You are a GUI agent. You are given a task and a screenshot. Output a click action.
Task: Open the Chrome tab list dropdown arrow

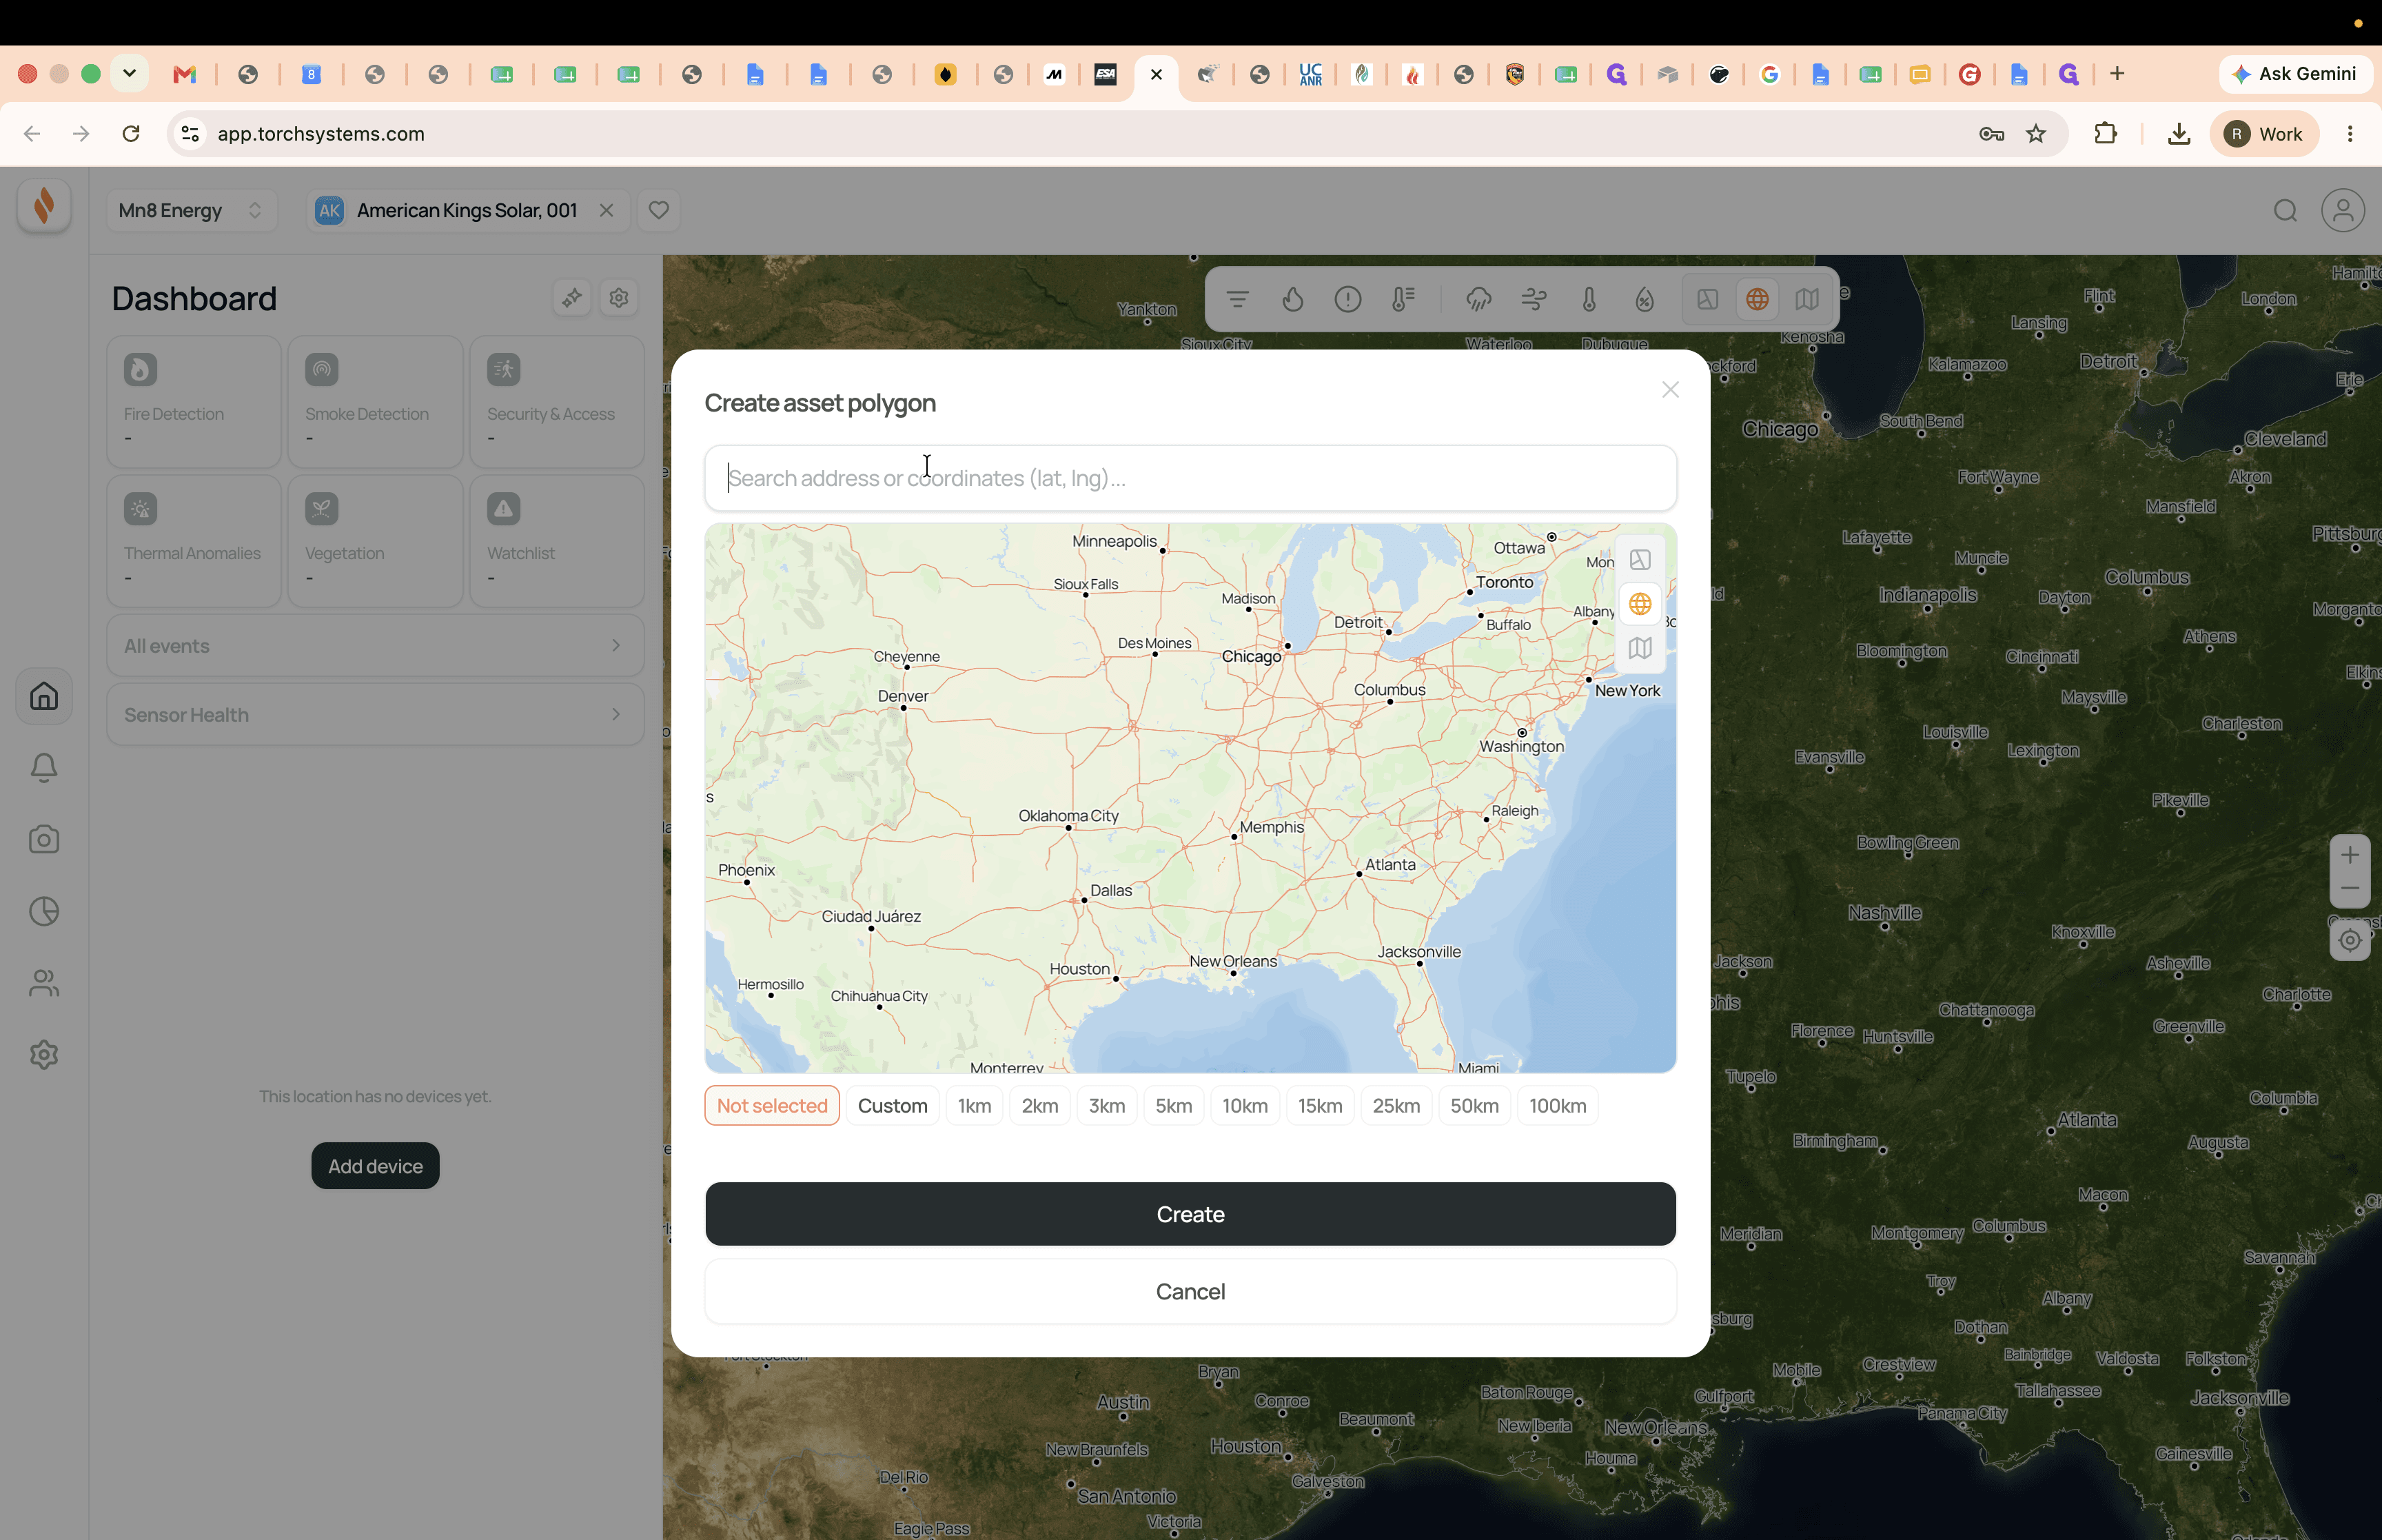[129, 73]
